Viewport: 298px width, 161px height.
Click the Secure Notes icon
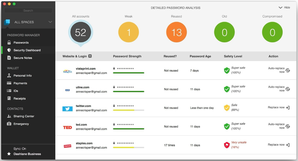tap(9, 58)
